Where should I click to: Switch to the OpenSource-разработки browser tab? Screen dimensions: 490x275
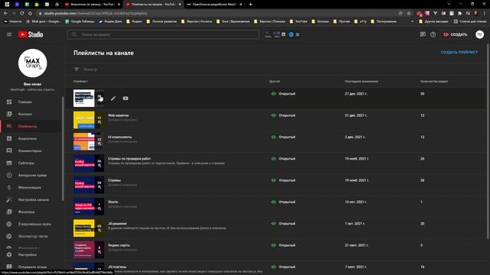pyautogui.click(x=214, y=5)
